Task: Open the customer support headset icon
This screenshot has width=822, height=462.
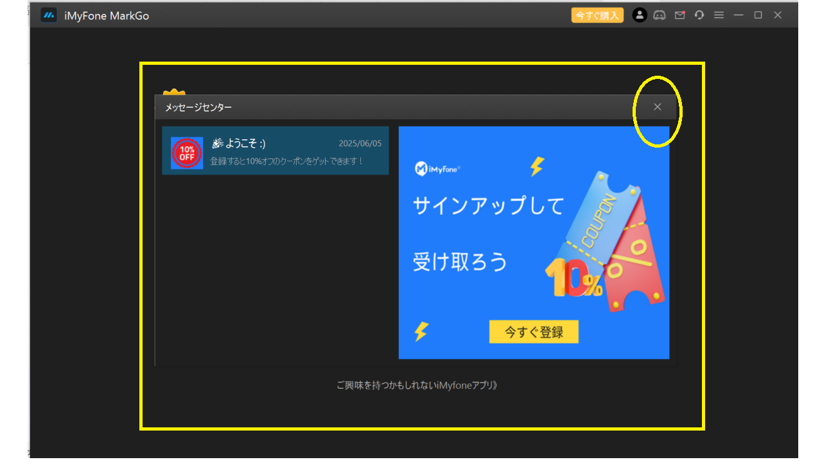Action: point(699,15)
